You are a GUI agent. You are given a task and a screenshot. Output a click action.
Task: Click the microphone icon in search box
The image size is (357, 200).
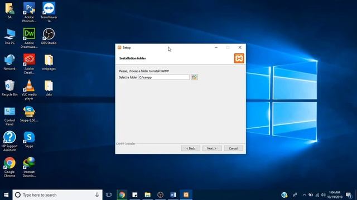coord(97,195)
